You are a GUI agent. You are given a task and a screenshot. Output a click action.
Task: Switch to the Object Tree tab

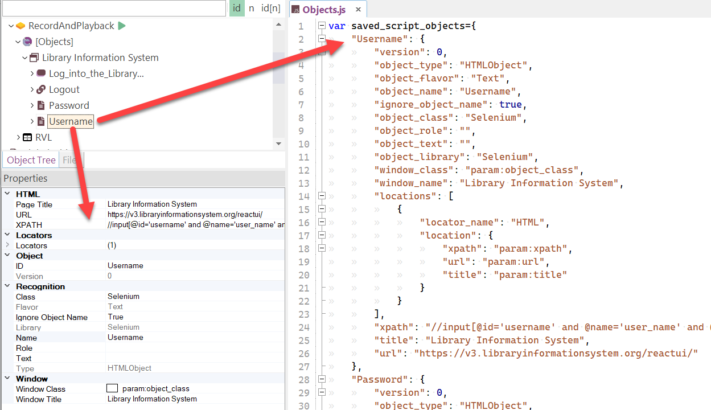pyautogui.click(x=31, y=160)
